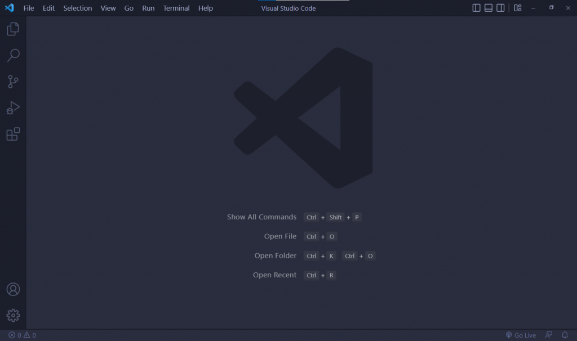Viewport: 577px width, 341px height.
Task: Open the View menu
Action: (108, 8)
